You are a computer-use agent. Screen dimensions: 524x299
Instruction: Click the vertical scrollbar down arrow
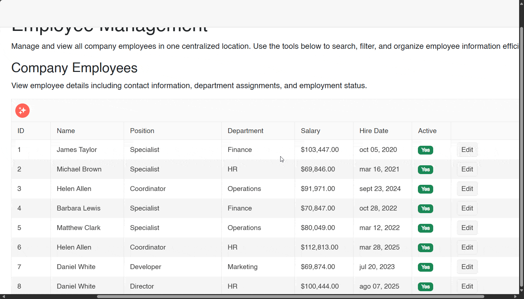pyautogui.click(x=521, y=291)
